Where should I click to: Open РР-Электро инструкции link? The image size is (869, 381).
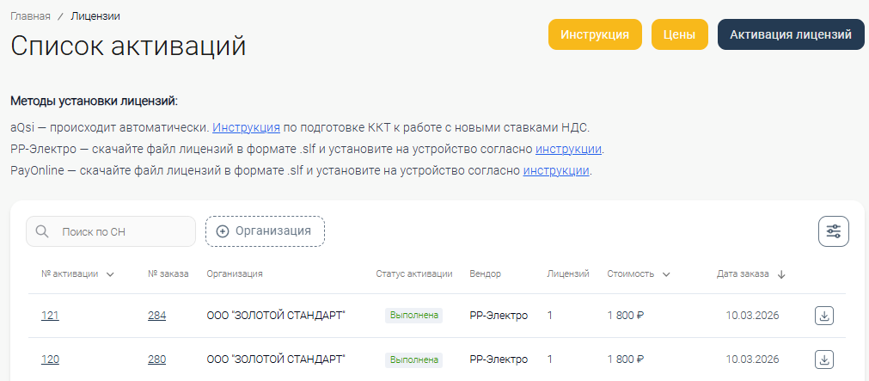pyautogui.click(x=568, y=149)
